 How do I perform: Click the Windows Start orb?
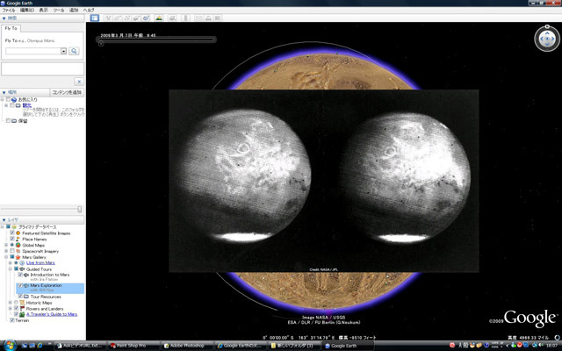(10, 345)
